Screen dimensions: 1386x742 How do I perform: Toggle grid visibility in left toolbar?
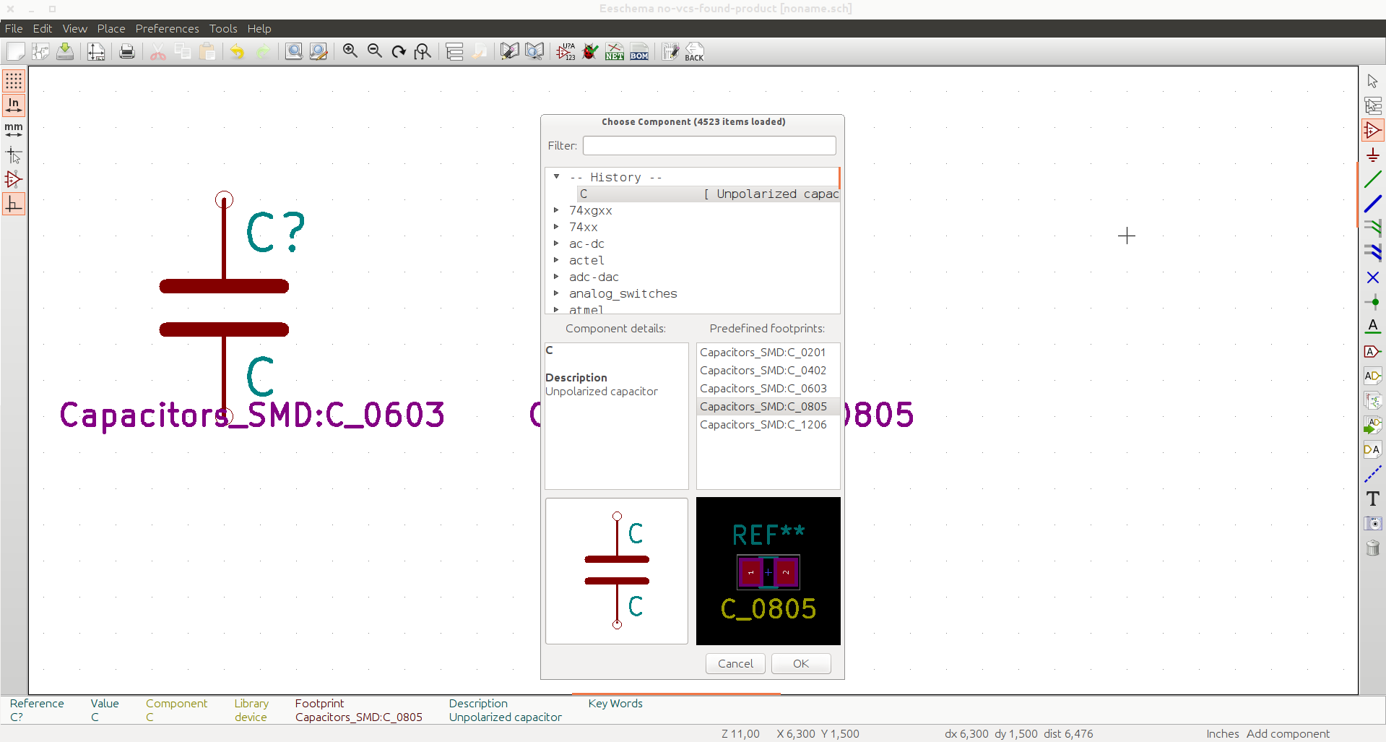14,81
